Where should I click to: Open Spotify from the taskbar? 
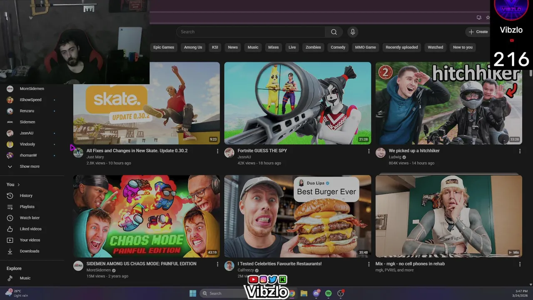(329, 293)
